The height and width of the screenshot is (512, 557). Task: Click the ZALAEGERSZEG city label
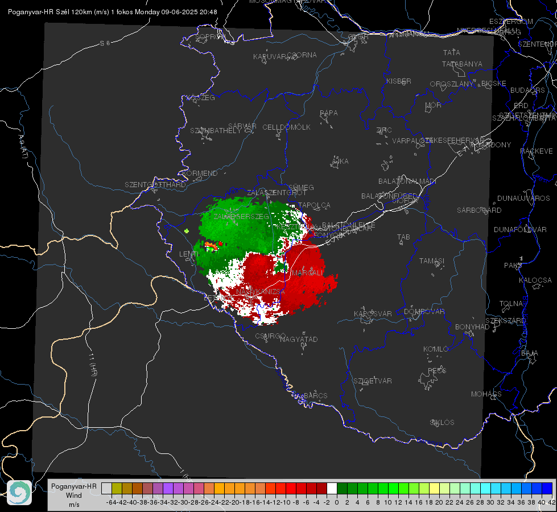[x=241, y=216]
